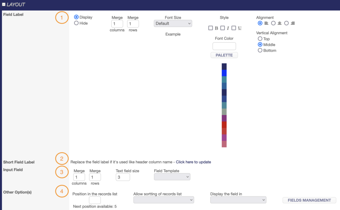Set vertical alignment to Top

click(260, 39)
